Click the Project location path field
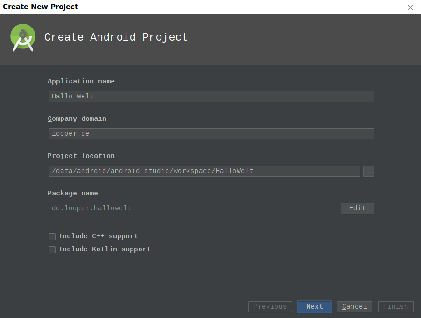This screenshot has height=318, width=421. point(204,171)
